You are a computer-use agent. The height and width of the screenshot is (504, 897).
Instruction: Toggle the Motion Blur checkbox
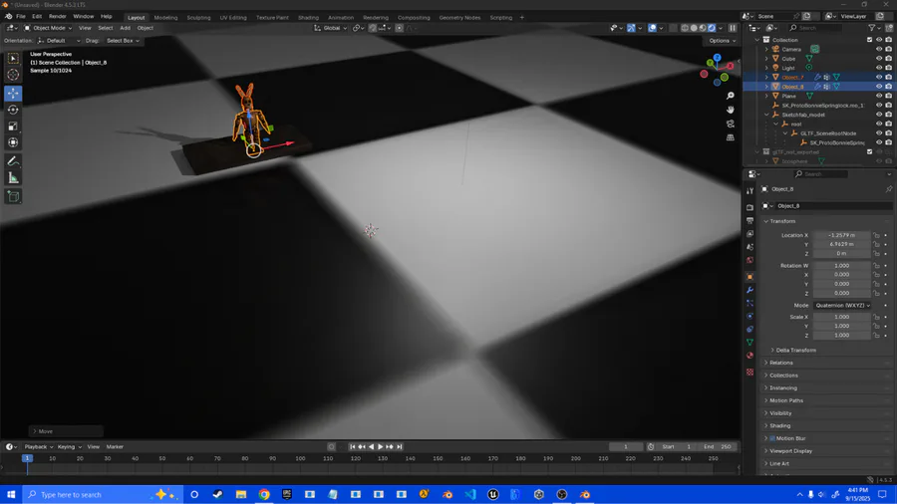(x=772, y=438)
